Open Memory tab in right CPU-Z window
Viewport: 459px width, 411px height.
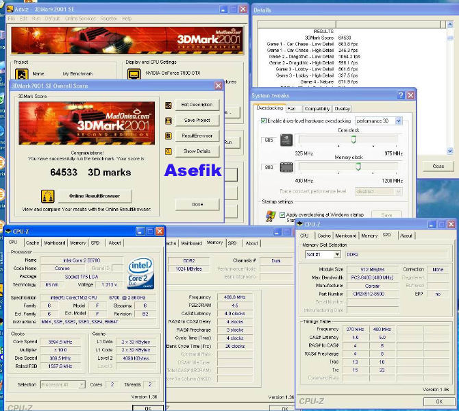(369, 236)
